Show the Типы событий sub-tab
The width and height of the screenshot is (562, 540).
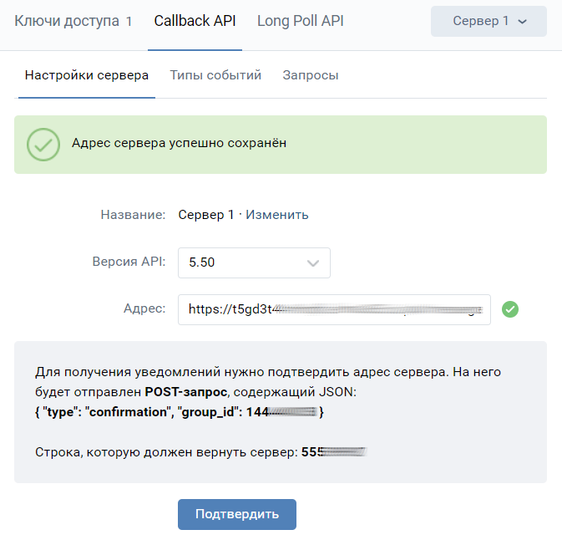(215, 75)
